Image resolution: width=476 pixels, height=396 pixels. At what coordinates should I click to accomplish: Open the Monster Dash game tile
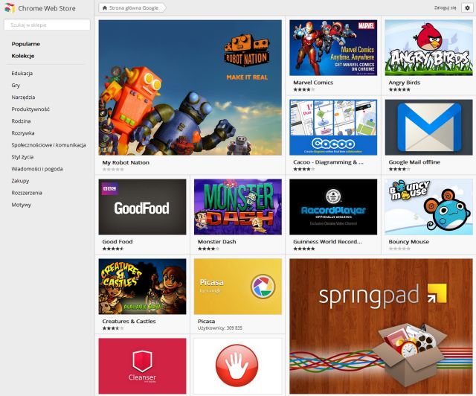tap(238, 207)
